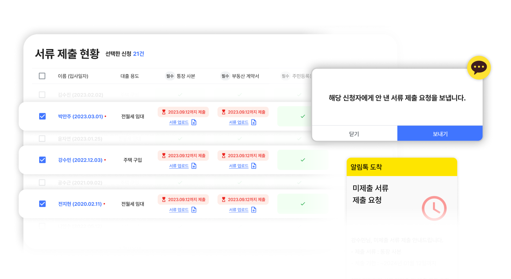Click the 부동산 계약서 column header
511x279 pixels.
[246, 76]
